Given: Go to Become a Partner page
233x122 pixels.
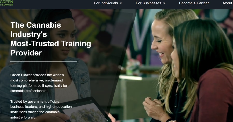Looking at the screenshot, I should 194,3.
